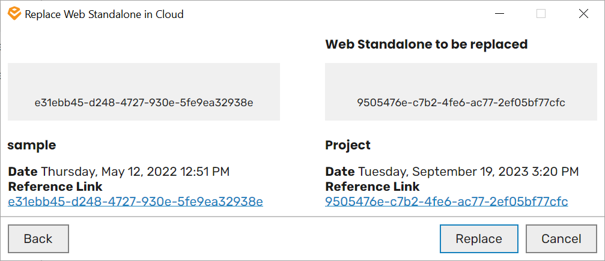
Task: Click the Replace button
Action: click(478, 239)
